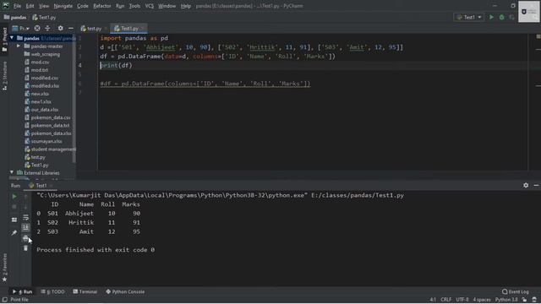Toggle scroll to end in Run console
The image size is (541, 304).
click(x=26, y=227)
